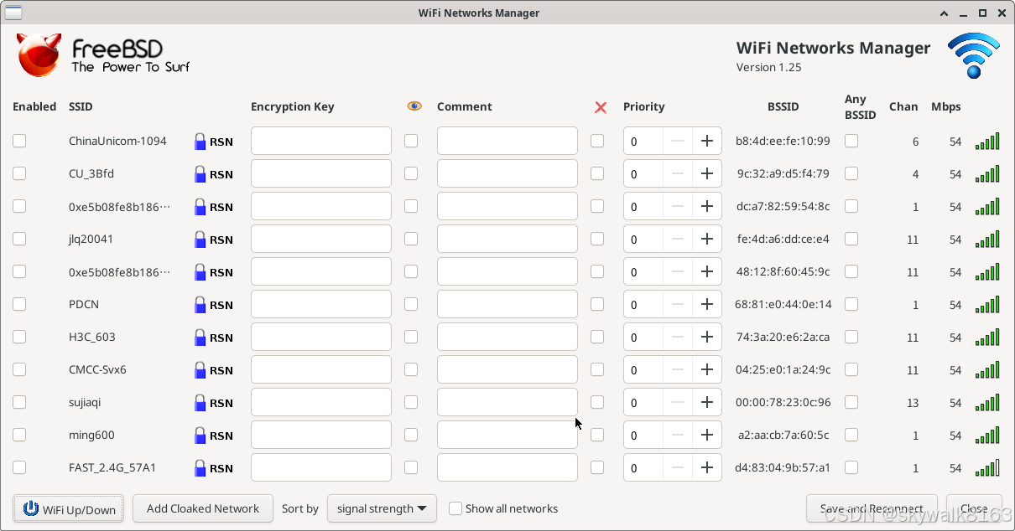Click the signal strength bars for PDCN
This screenshot has width=1015, height=531.
(987, 304)
